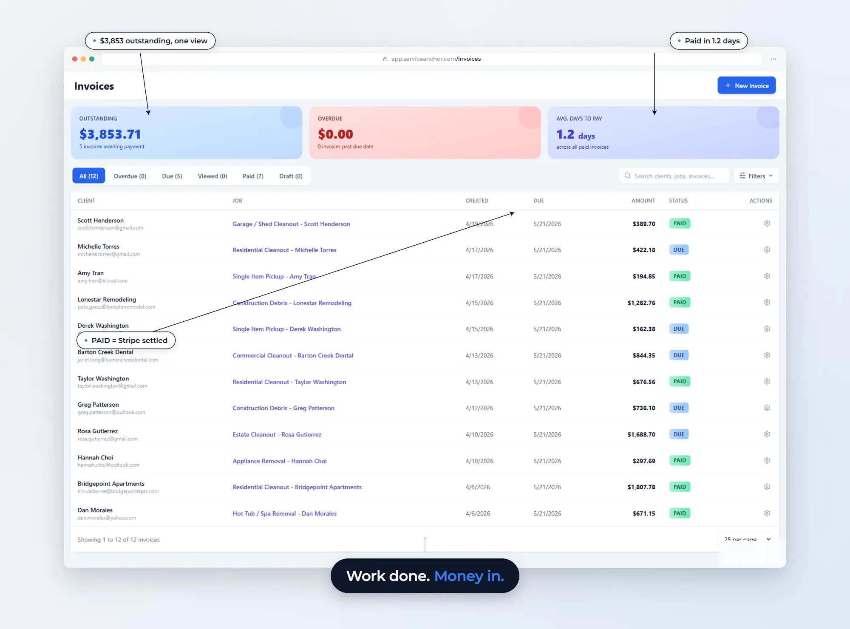Open actions gear for Rosa Gutierrez invoice
The image size is (850, 629).
pyautogui.click(x=767, y=434)
